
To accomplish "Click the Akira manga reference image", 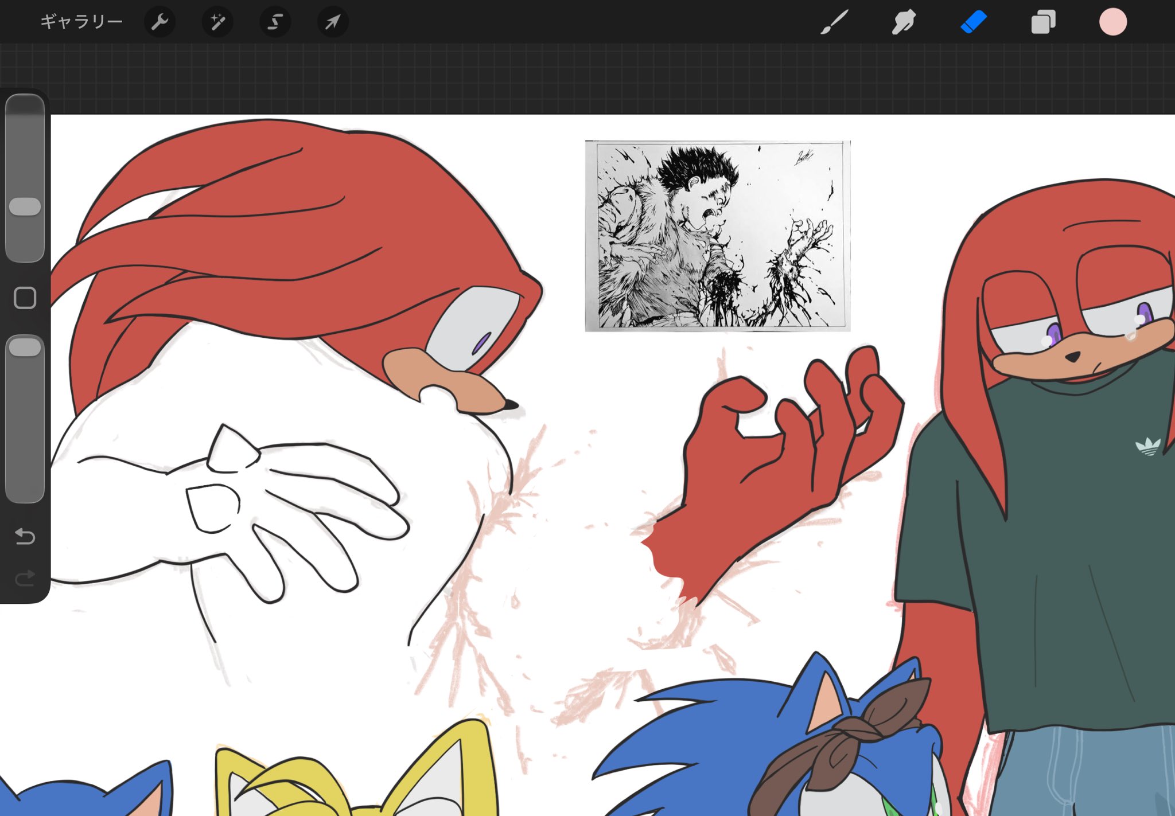I will tap(717, 236).
